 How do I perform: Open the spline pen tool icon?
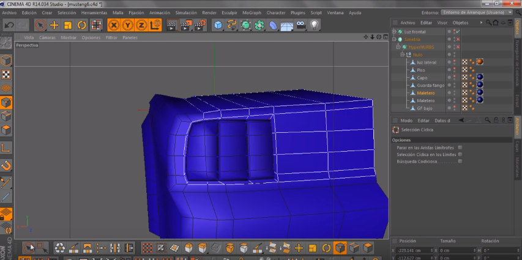pyautogui.click(x=232, y=25)
